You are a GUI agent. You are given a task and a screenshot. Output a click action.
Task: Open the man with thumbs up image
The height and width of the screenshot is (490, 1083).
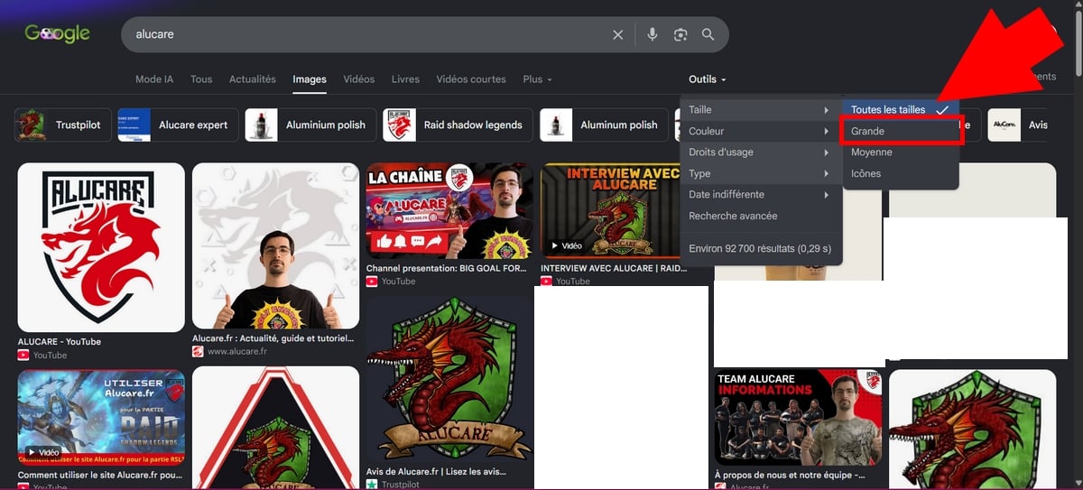point(275,247)
